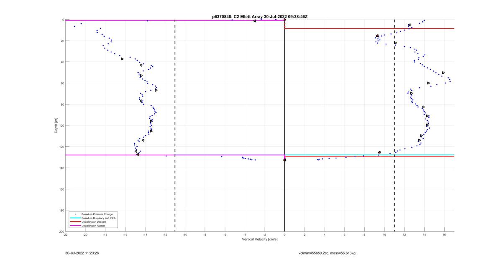
Task: Click the plot title 'p6370848: C2 Ellett Array'
Action: coord(238,17)
